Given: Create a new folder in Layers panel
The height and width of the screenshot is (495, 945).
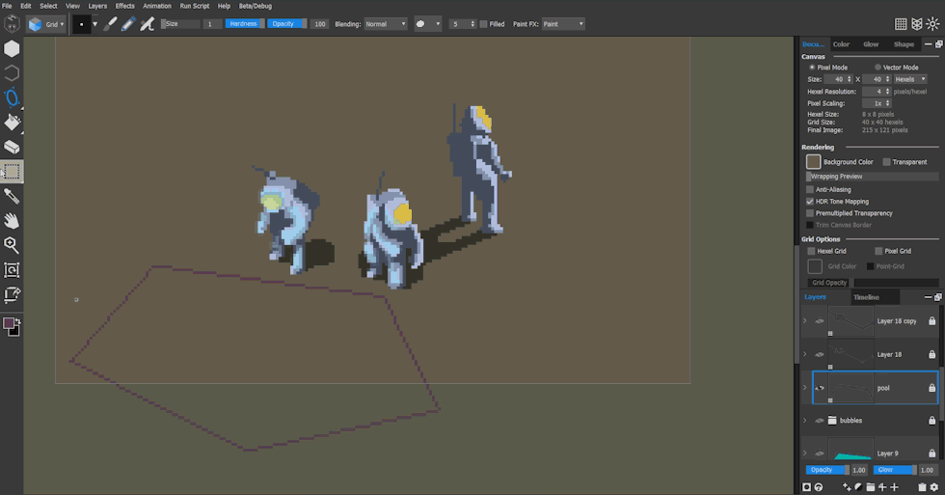Looking at the screenshot, I should pyautogui.click(x=870, y=487).
